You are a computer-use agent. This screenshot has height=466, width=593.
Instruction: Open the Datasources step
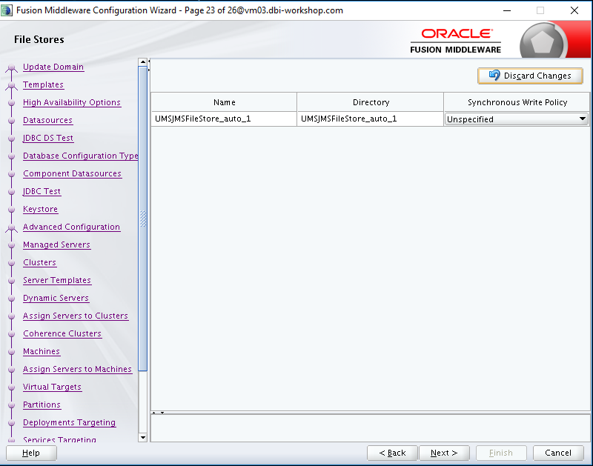(47, 120)
